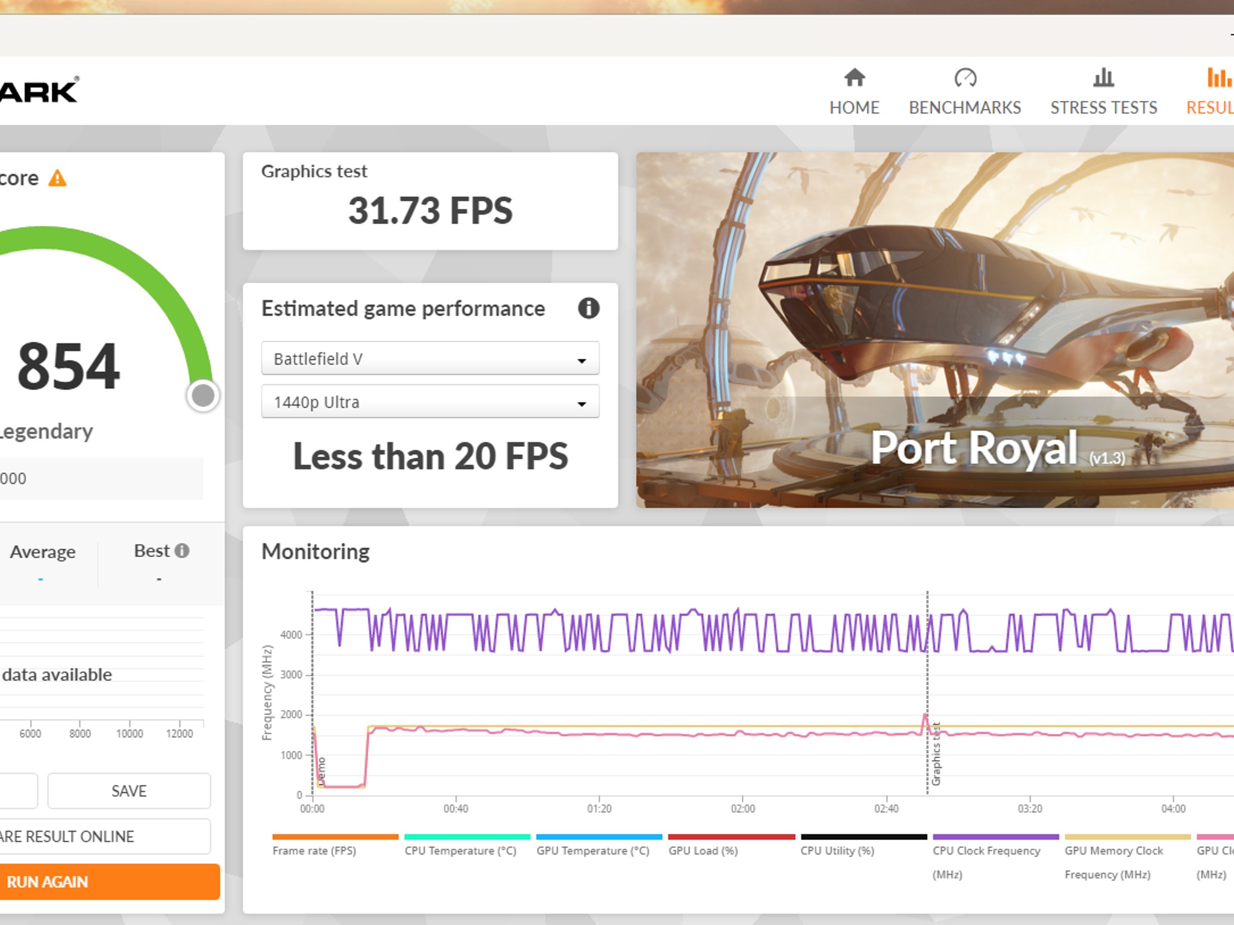This screenshot has height=925, width=1234.
Task: Click the SAVE button
Action: point(129,791)
